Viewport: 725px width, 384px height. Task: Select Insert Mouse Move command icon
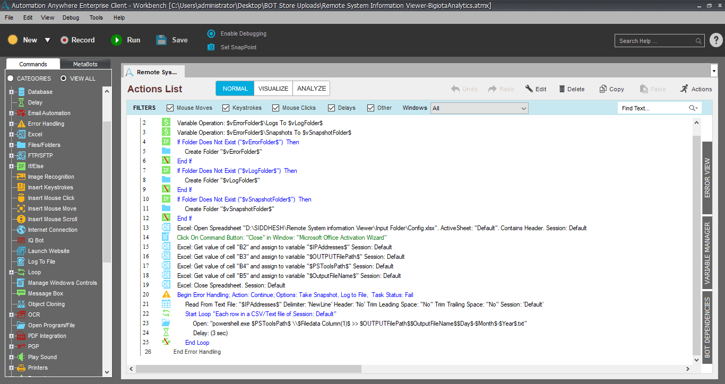pyautogui.click(x=21, y=208)
